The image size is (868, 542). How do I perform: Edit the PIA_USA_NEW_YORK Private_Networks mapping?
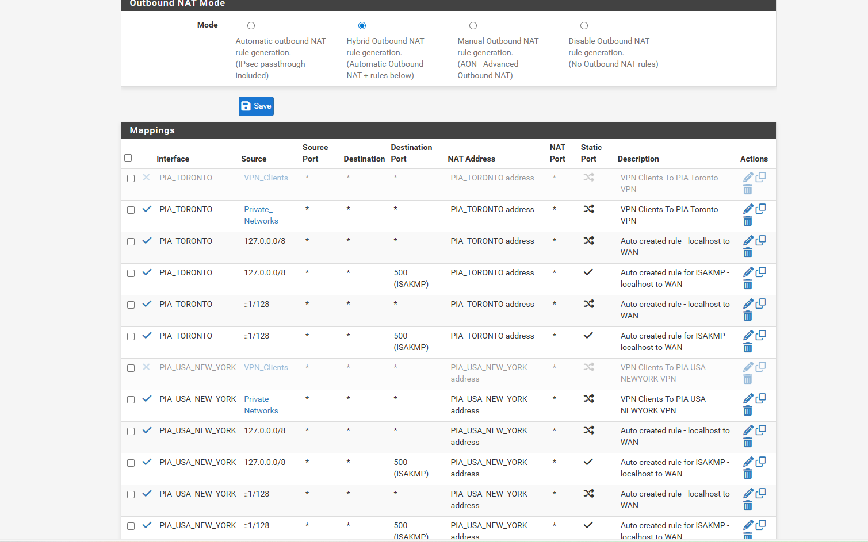pyautogui.click(x=748, y=399)
